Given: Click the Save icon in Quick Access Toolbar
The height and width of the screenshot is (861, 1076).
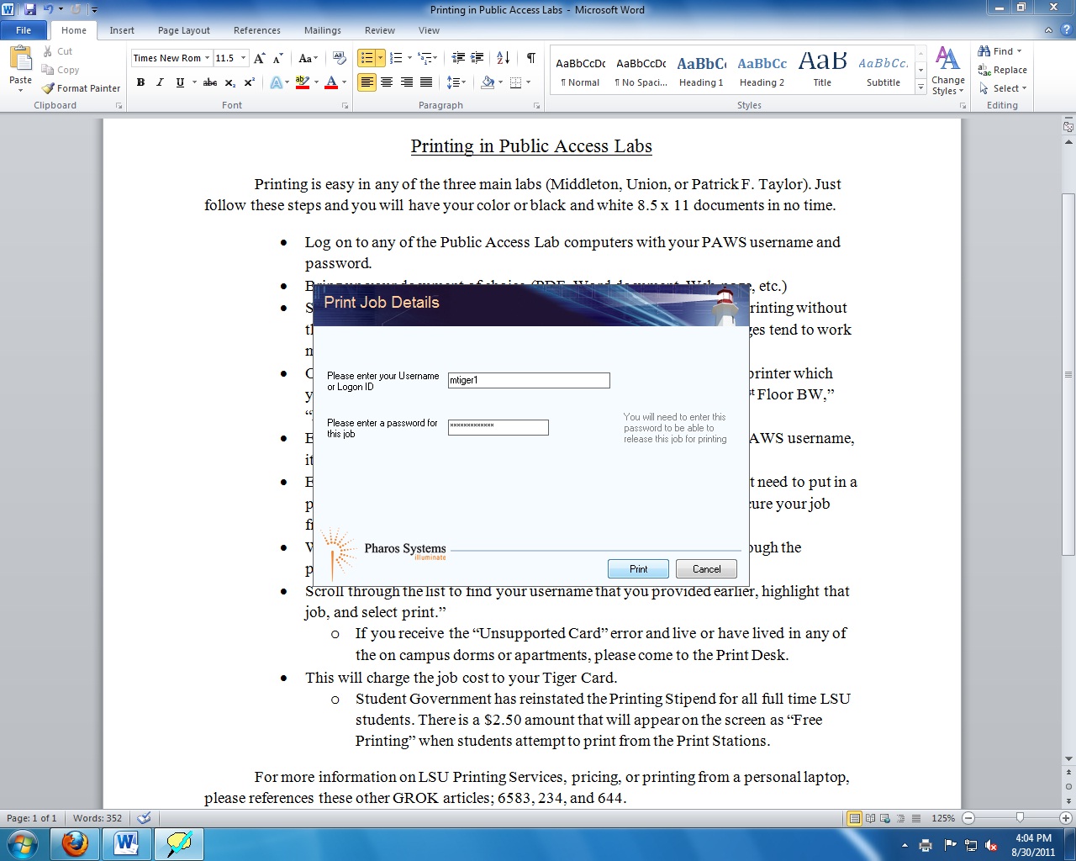Looking at the screenshot, I should pos(30,9).
